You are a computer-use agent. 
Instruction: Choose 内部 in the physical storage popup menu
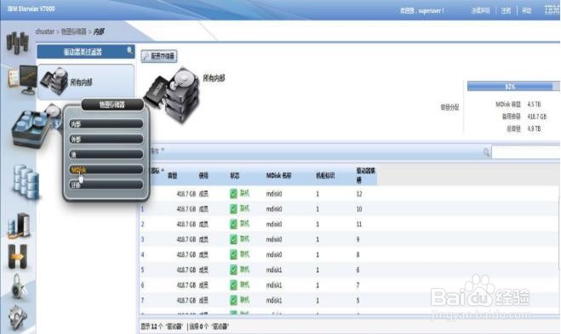tap(106, 124)
